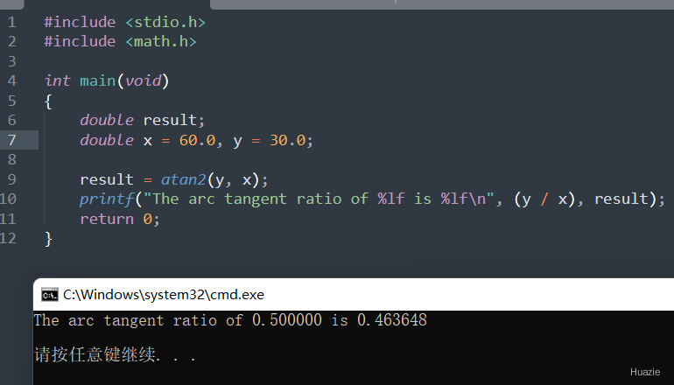The height and width of the screenshot is (385, 674).
Task: Click the value 30.0
Action: pos(288,140)
